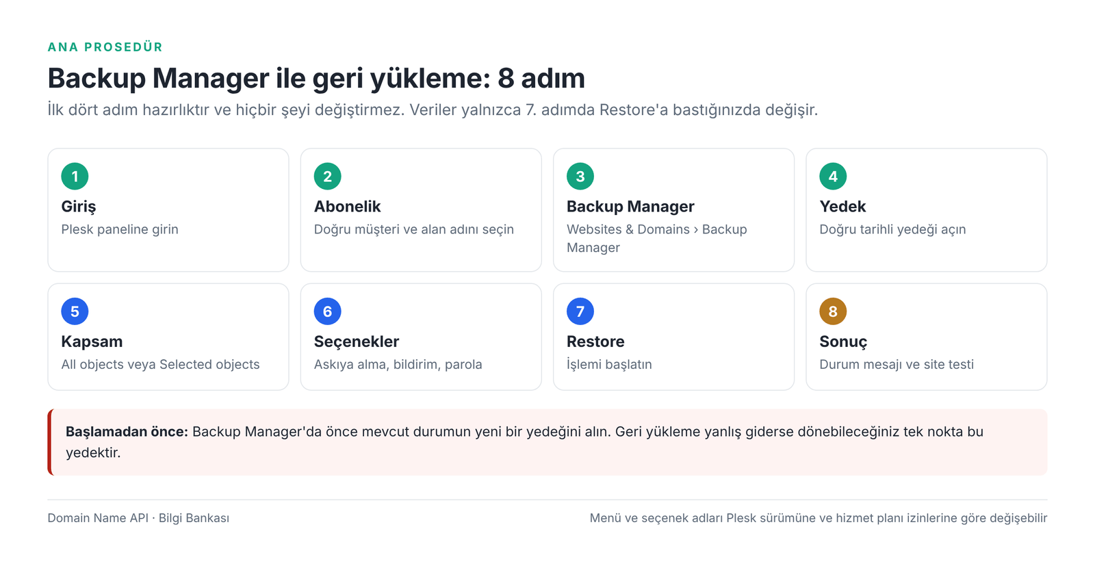Viewport: 1095px width, 566px height.
Task: Select the green number 3 badge
Action: (x=580, y=177)
